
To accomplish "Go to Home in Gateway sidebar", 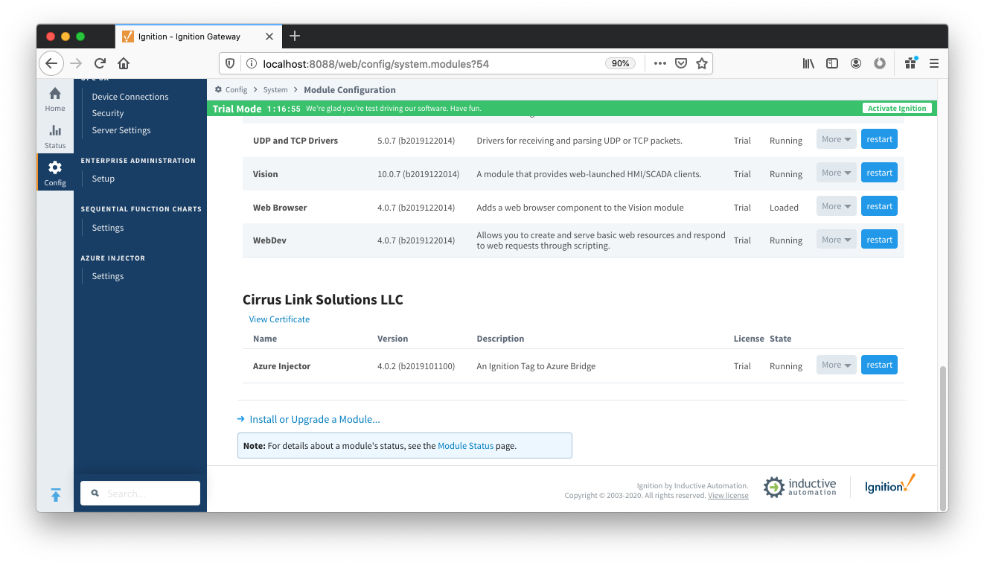I will [x=55, y=99].
